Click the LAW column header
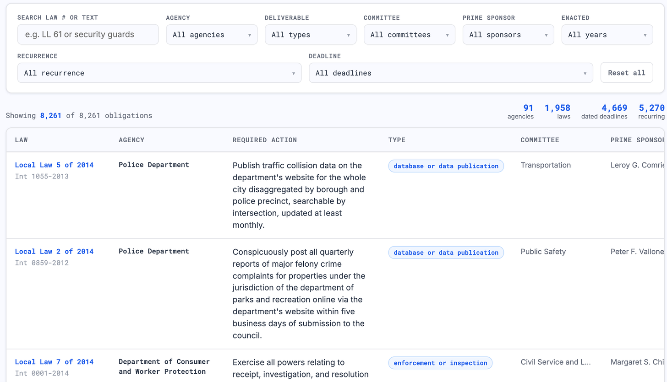 21,140
